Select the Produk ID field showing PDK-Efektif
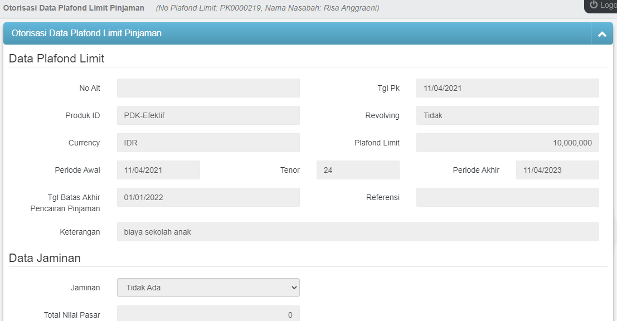Image resolution: width=617 pixels, height=321 pixels. point(208,115)
